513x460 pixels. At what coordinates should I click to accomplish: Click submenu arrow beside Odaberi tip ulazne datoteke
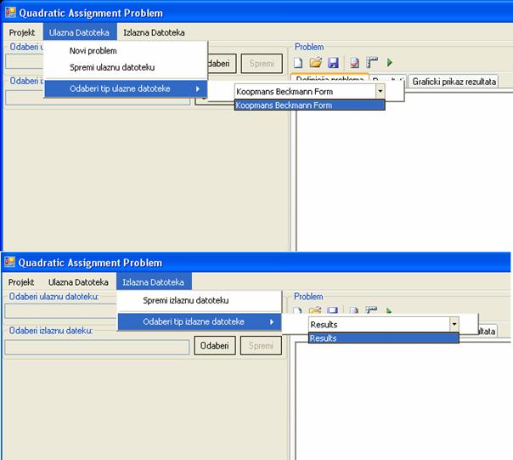198,88
